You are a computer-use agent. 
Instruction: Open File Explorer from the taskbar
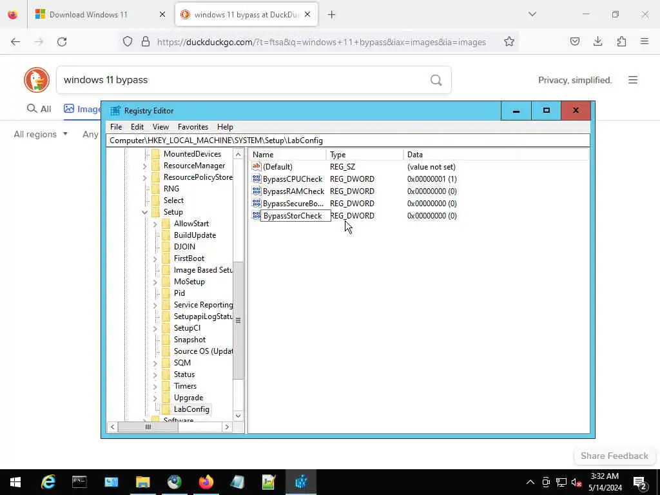142,482
